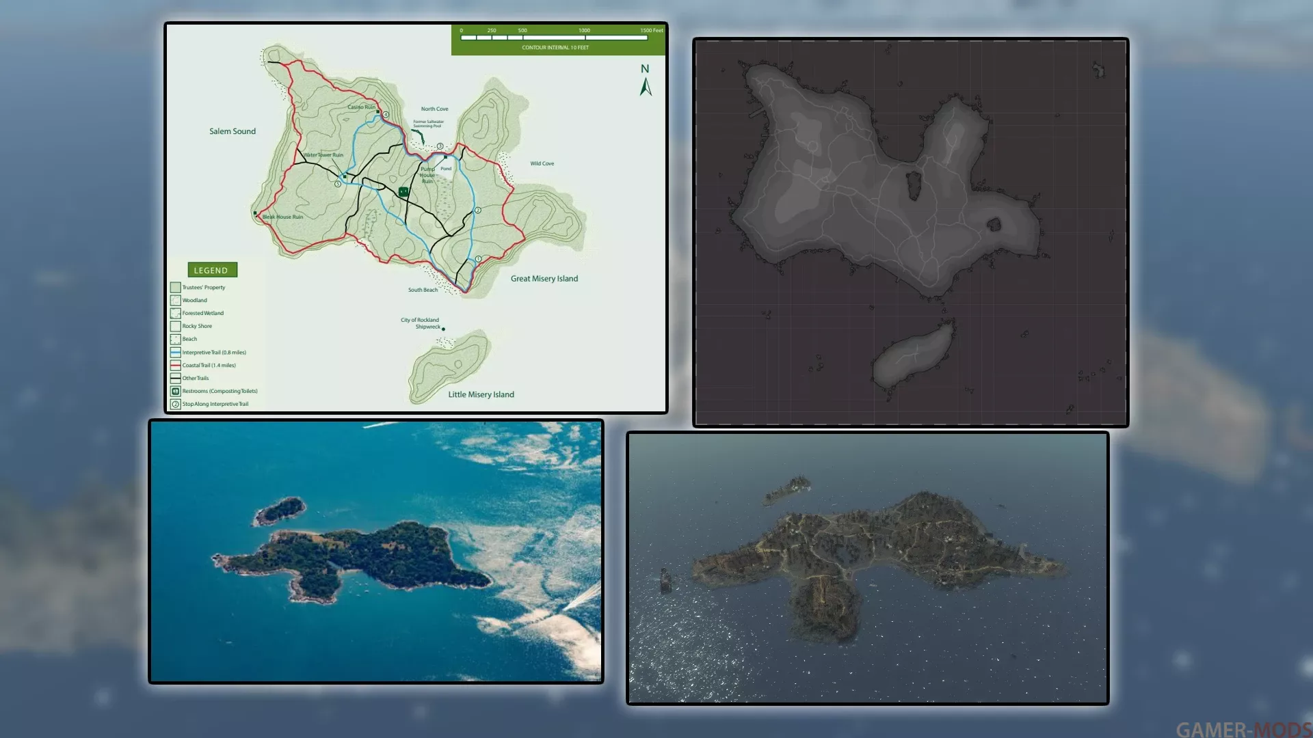Click the Interpretive Trail blue legend swatch
Image resolution: width=1313 pixels, height=738 pixels.
[x=175, y=353]
